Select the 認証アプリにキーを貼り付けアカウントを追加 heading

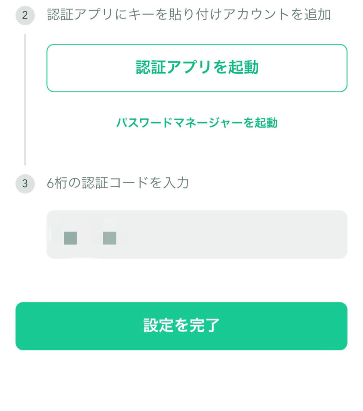click(189, 14)
